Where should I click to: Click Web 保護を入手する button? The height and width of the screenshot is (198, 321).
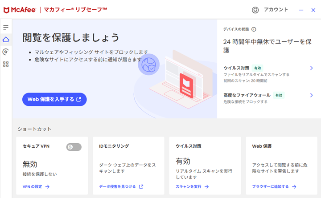coord(54,100)
